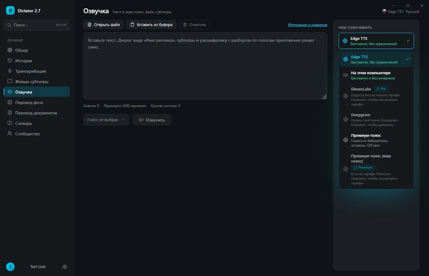429x276 pixels.
Task: Navigate to Перевод документов
Action: [36, 113]
